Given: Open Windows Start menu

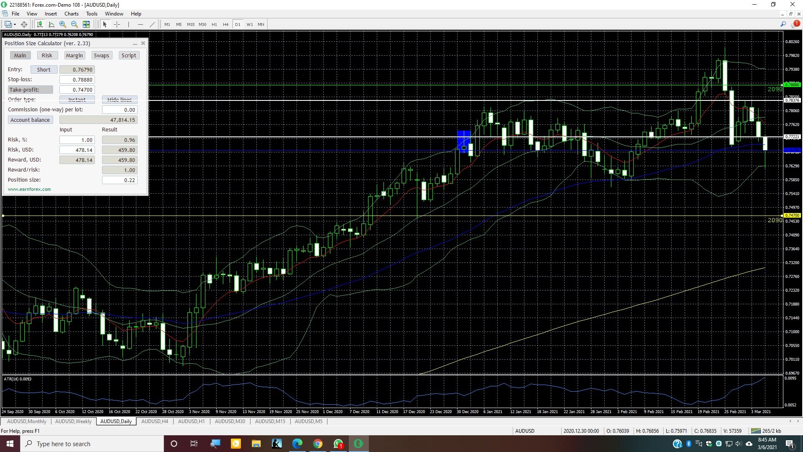Looking at the screenshot, I should coord(10,444).
